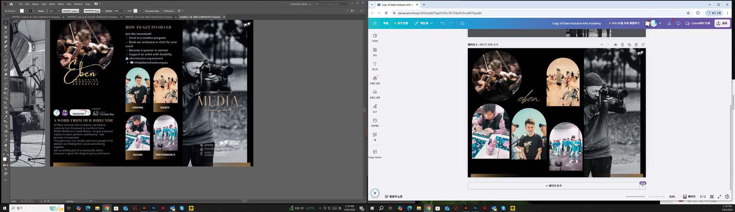Viewport: 735px width, 212px height.
Task: Open the Canva help question mark
Action: click(x=727, y=196)
